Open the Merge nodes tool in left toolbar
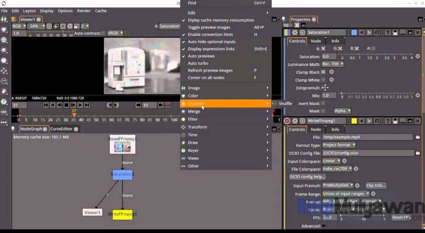Screen dimensions: 425x233 click(4, 50)
